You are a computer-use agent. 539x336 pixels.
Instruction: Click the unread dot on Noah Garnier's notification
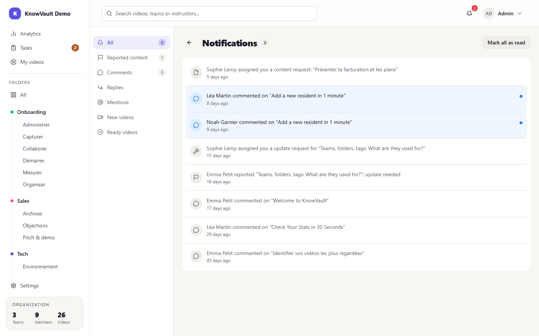click(521, 123)
